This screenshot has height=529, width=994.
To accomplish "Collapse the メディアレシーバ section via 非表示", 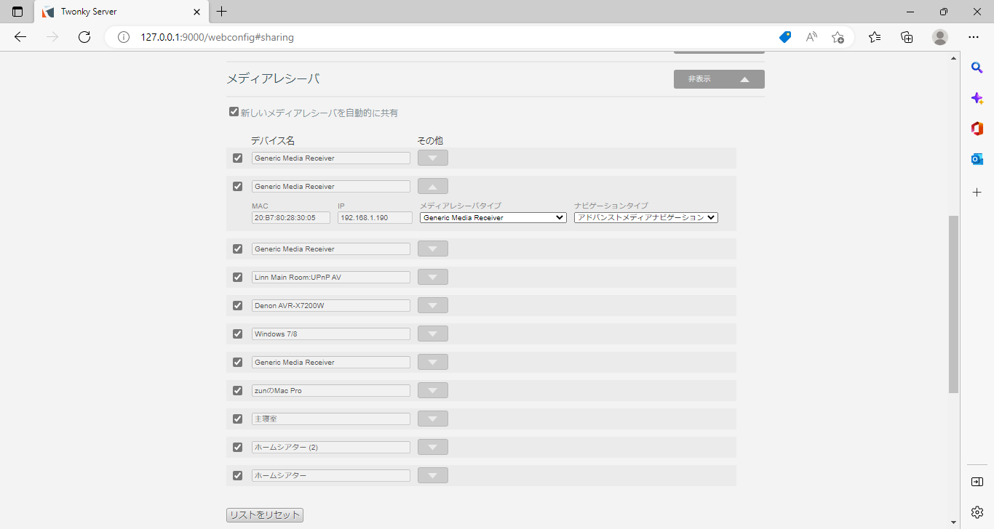I will pos(719,79).
